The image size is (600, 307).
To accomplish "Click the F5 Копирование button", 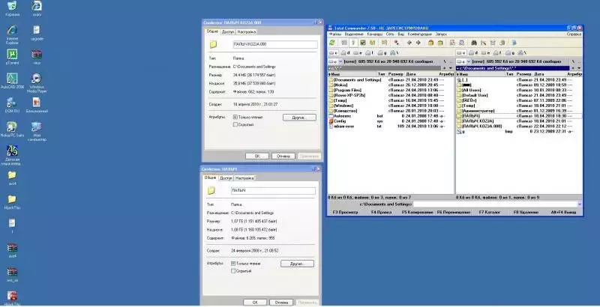I will 417,212.
